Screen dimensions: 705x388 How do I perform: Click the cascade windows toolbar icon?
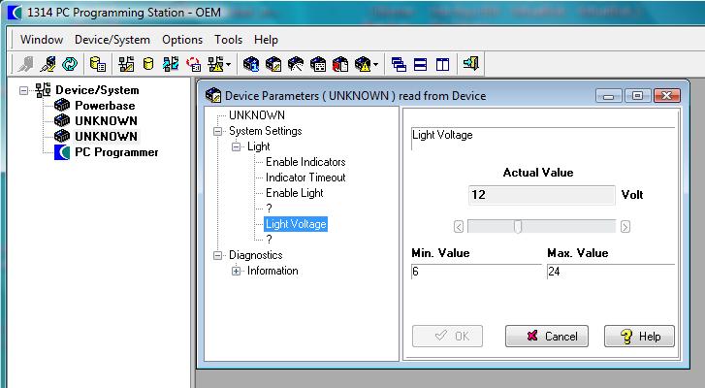point(399,65)
